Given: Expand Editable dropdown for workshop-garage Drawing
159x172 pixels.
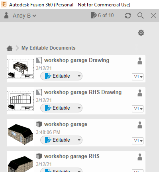Looking at the screenshot, I should (x=79, y=76).
